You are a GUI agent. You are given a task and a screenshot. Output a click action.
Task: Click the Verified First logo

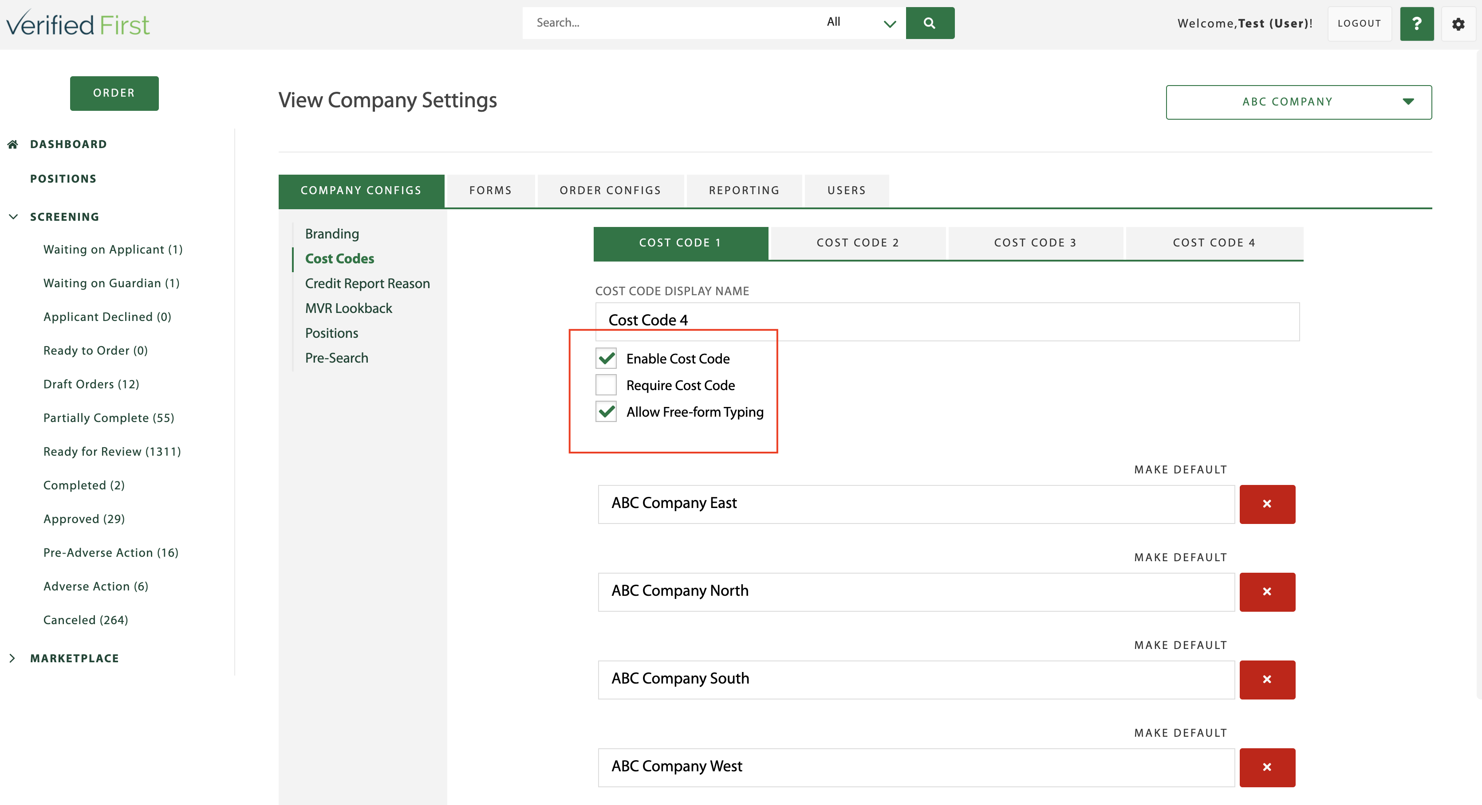click(x=78, y=24)
